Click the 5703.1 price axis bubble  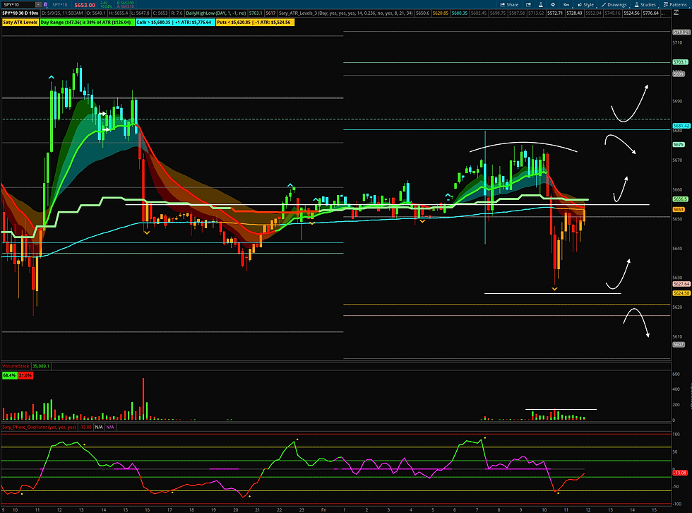(680, 62)
